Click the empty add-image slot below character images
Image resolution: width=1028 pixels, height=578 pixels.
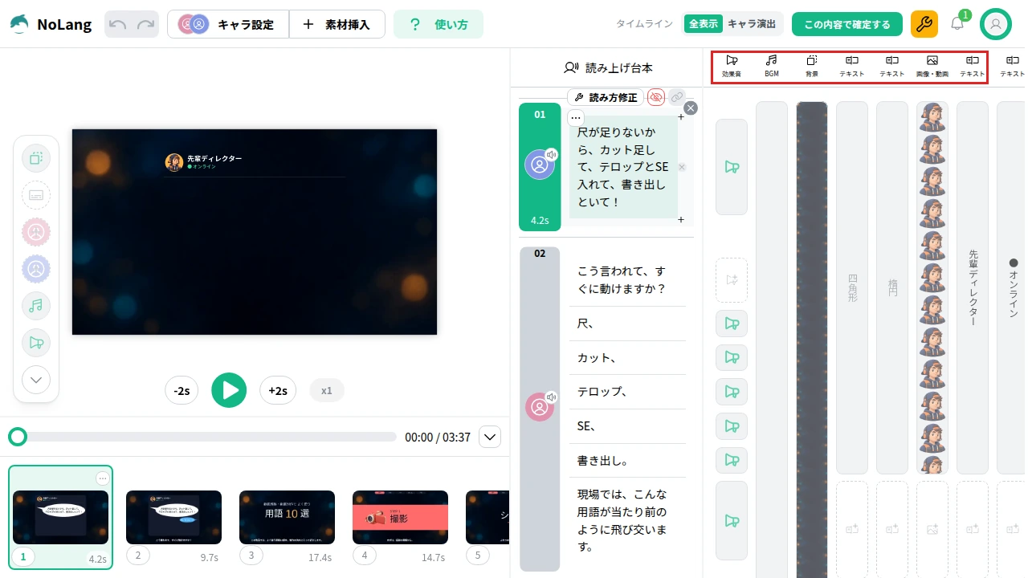click(x=932, y=529)
